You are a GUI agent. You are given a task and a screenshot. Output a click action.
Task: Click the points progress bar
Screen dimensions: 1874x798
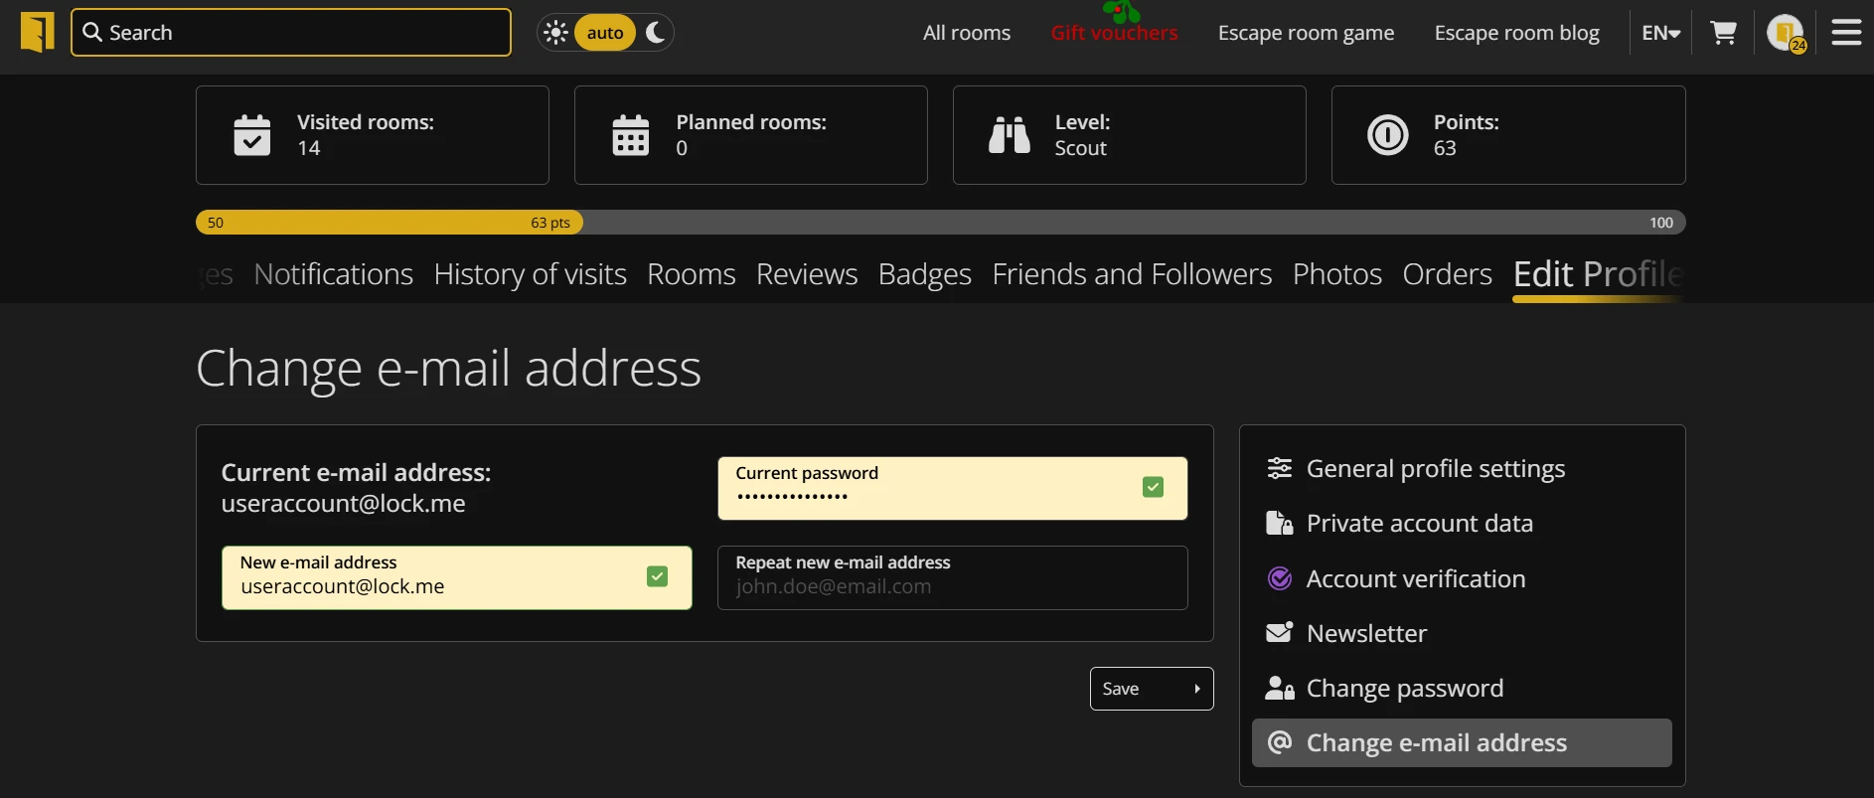(x=940, y=223)
